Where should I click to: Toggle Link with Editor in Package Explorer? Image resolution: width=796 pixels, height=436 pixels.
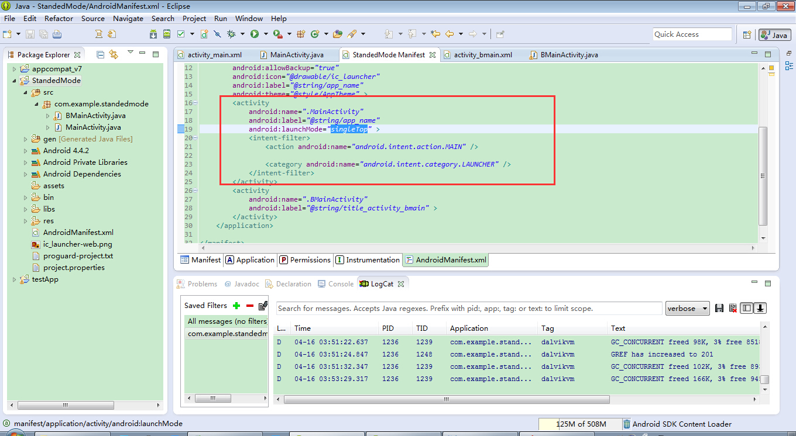(x=114, y=54)
